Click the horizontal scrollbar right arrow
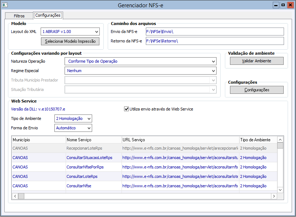 coord(274,196)
